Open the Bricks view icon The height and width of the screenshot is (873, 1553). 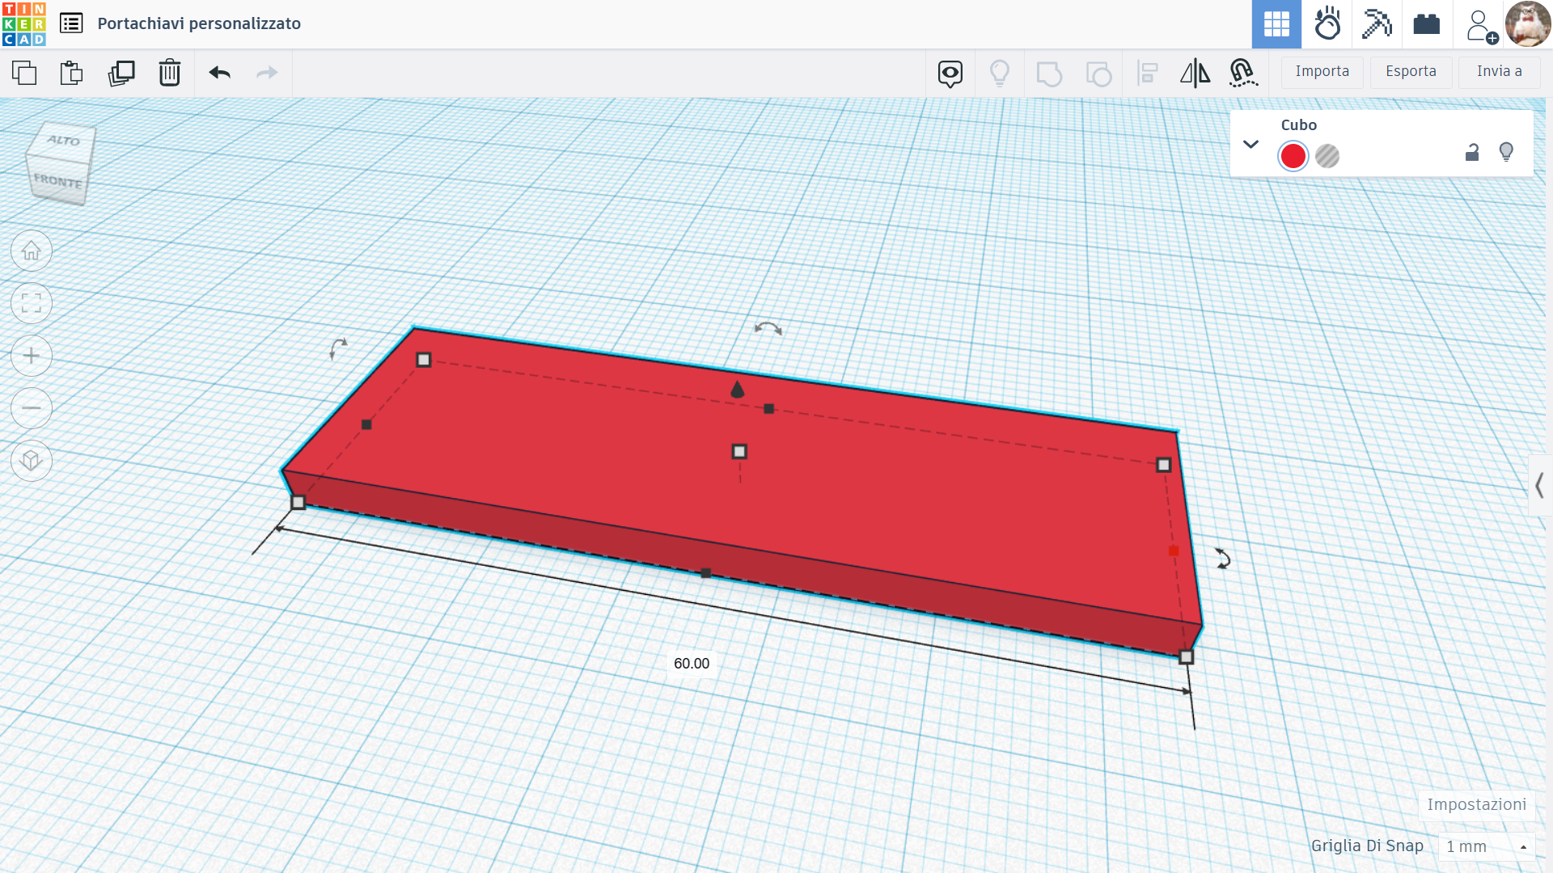[x=1427, y=24]
